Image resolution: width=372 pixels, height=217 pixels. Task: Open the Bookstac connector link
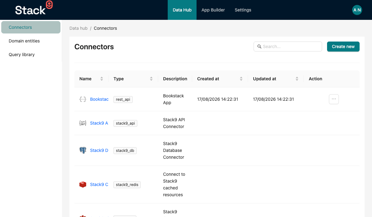(99, 99)
